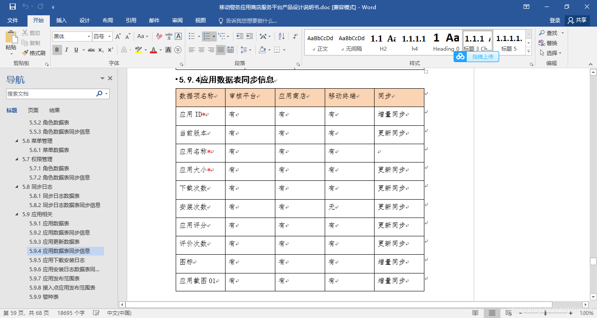The width and height of the screenshot is (597, 318).
Task: Apply multilevel list formatting
Action: coord(222,36)
